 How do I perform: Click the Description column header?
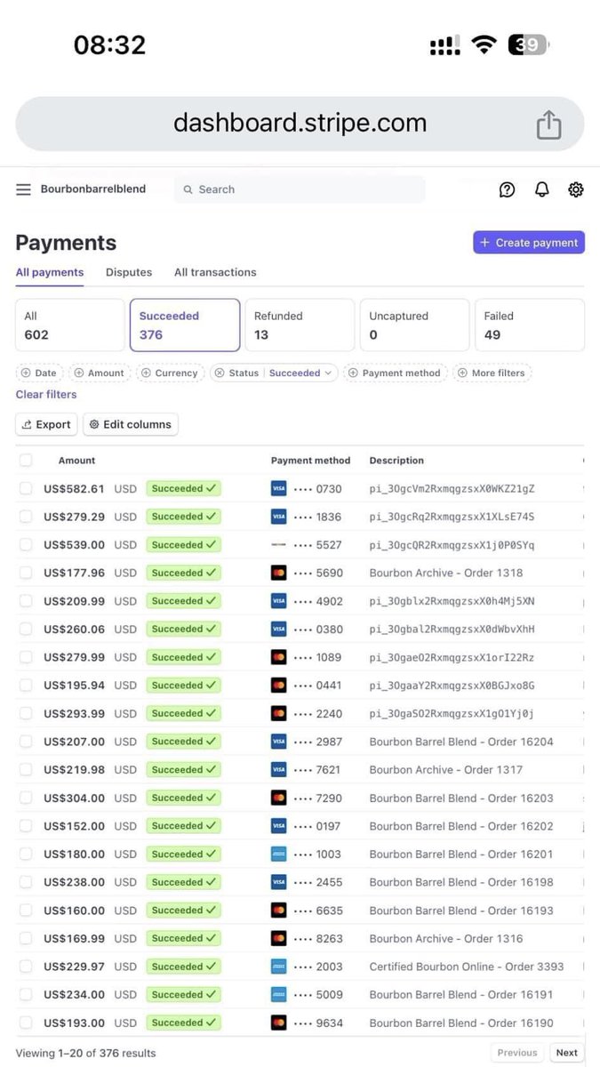pyautogui.click(x=396, y=461)
